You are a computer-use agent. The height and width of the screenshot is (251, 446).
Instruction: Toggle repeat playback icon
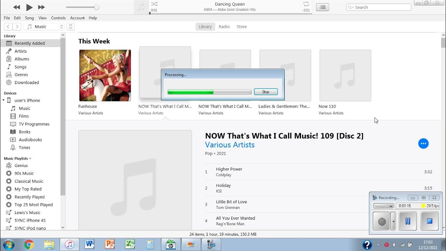tap(306, 4)
